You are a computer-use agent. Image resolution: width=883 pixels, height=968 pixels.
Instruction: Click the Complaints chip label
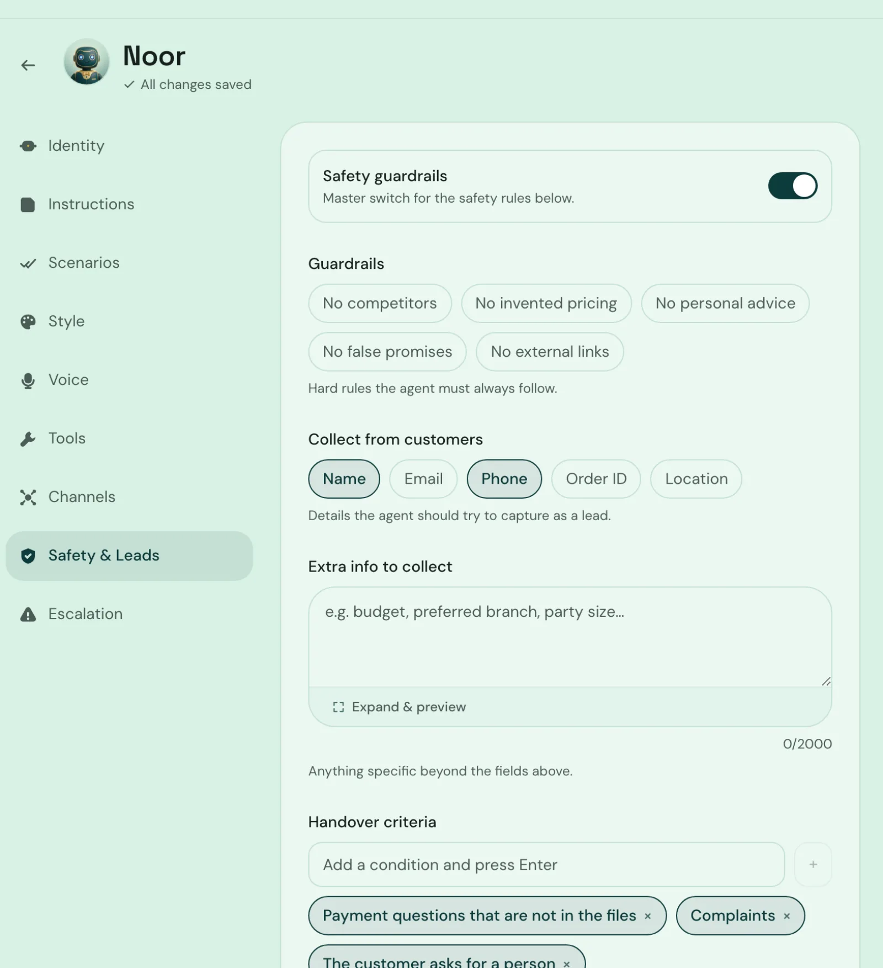[x=732, y=916]
